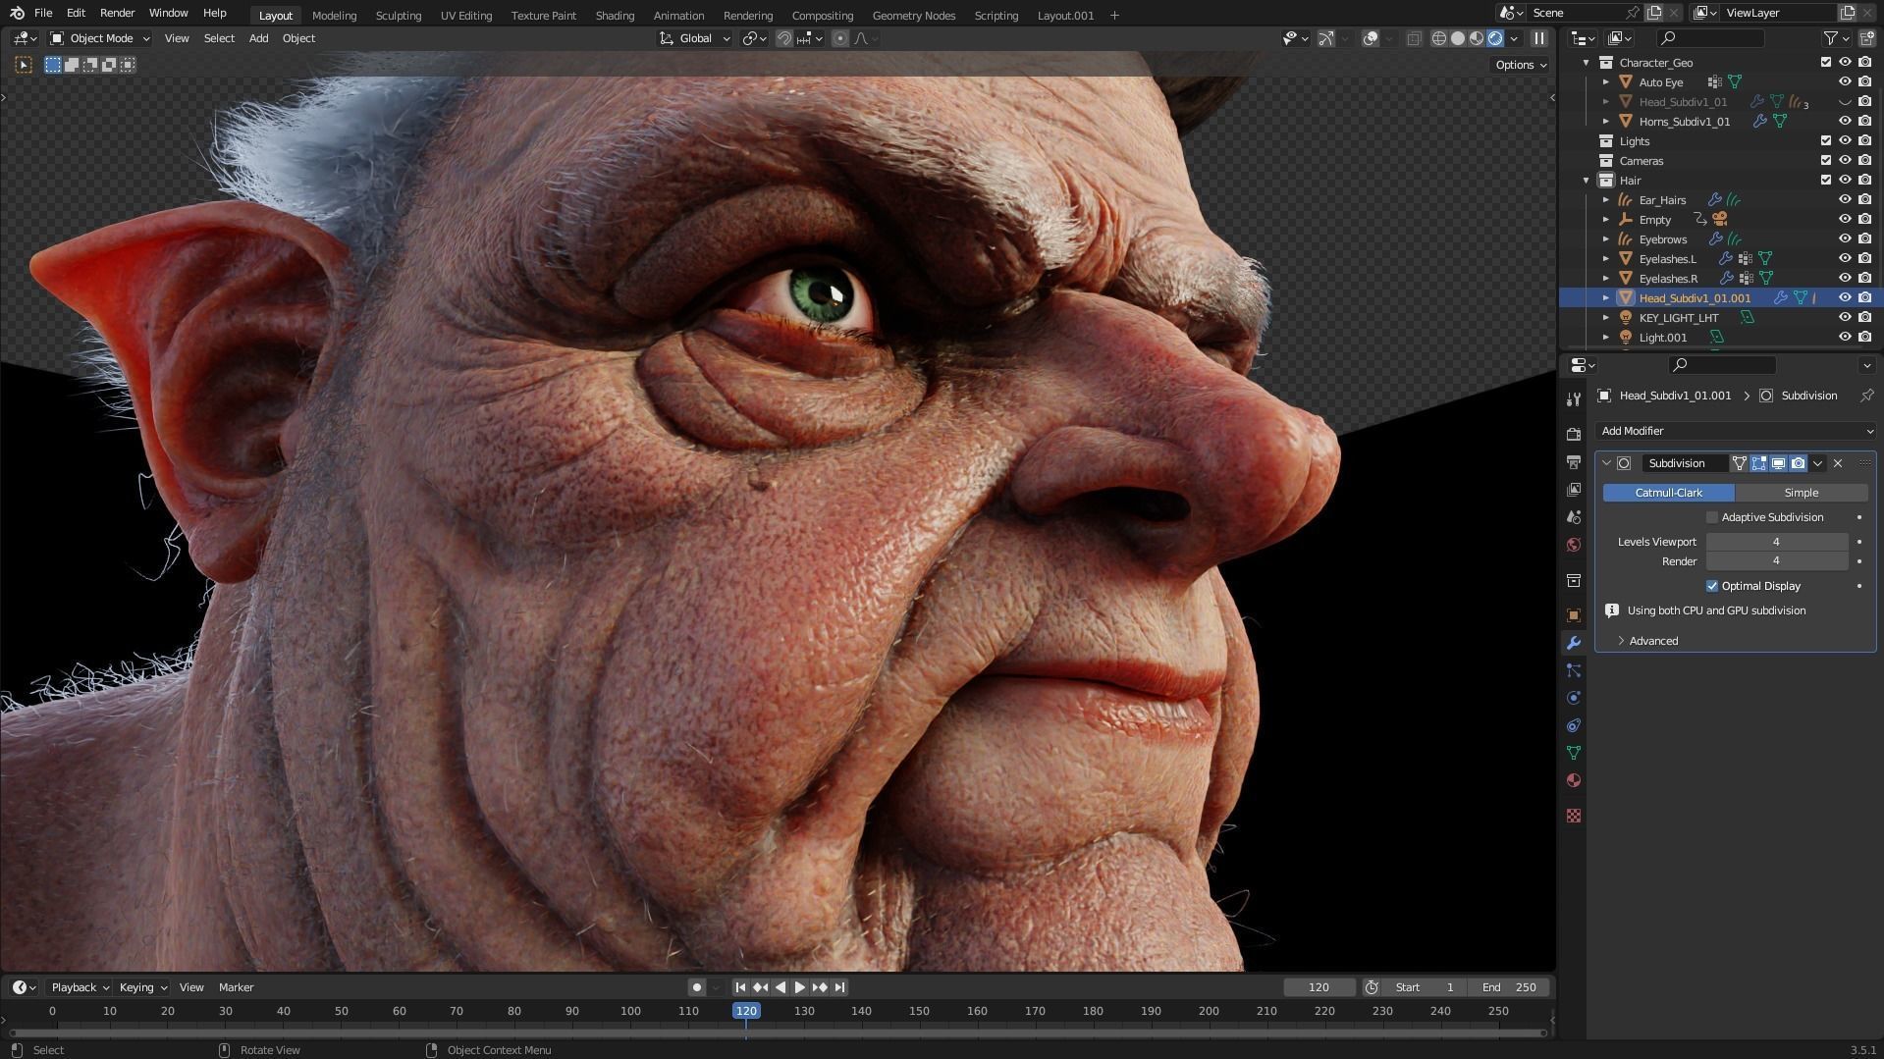Uncheck the Lights collection exclude checkbox

click(x=1826, y=140)
